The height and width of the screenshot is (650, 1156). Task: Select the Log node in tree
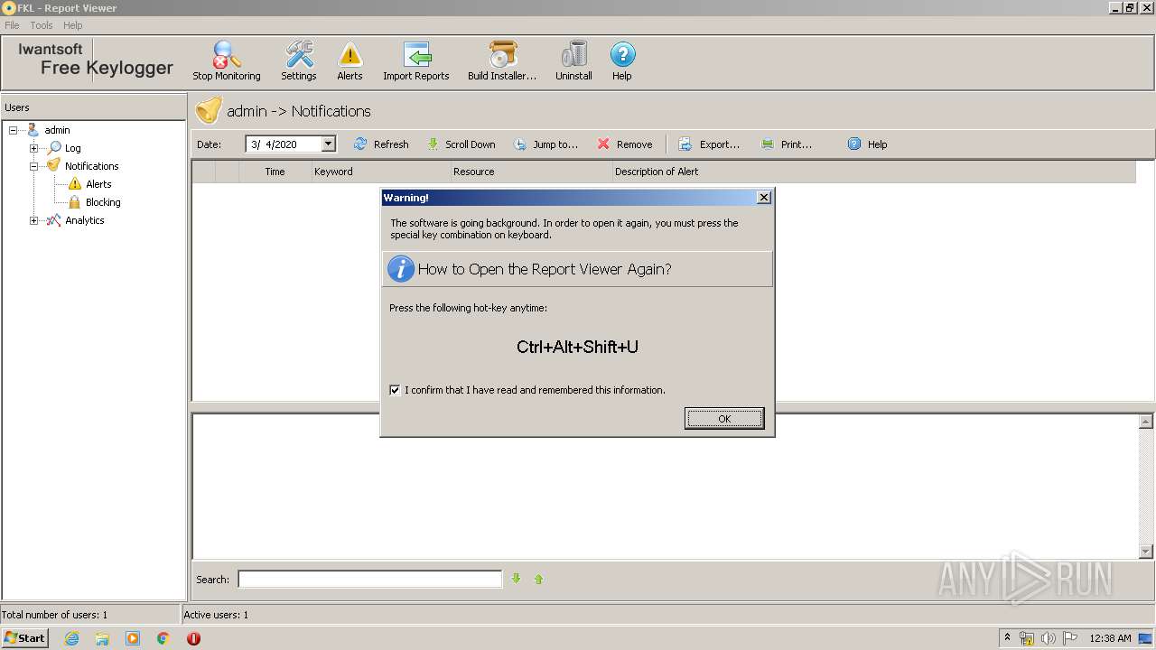click(72, 148)
